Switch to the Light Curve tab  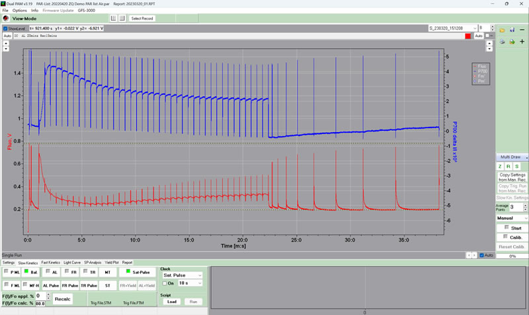coord(71,262)
